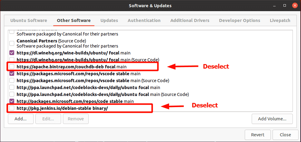The height and width of the screenshot is (142, 301).
Task: Uncheck packages.microsoft.com repos/code stable main
Action: [x=12, y=101]
